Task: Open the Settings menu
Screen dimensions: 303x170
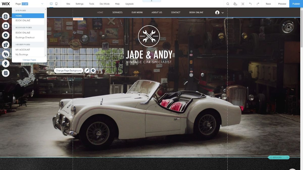Action: click(80, 4)
